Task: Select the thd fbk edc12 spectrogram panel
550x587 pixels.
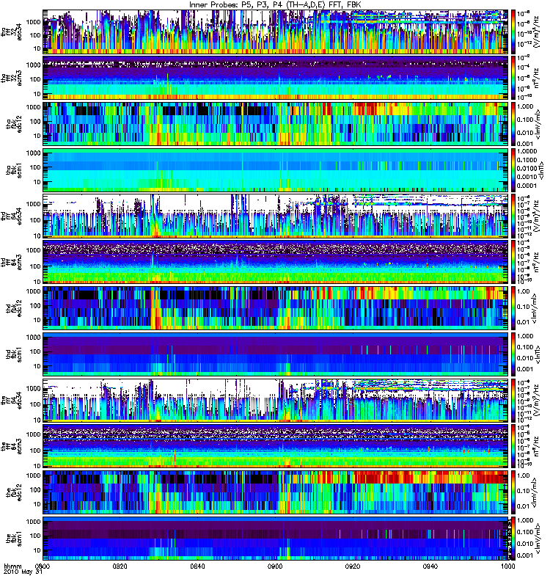Action: click(x=276, y=308)
